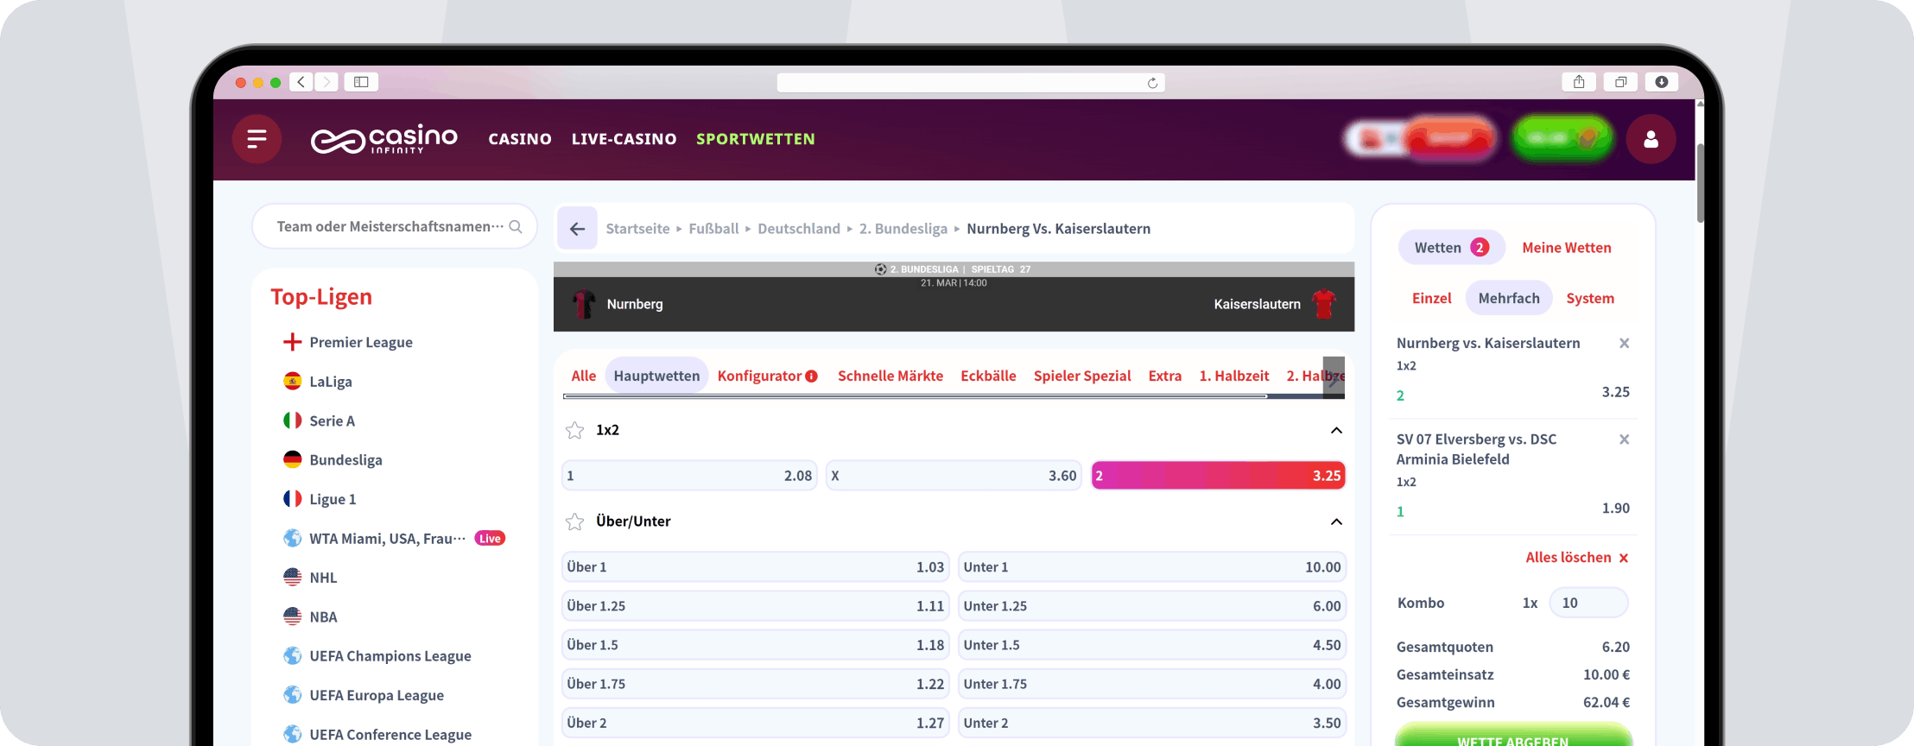Favorite the 1x2 market star
The height and width of the screenshot is (746, 1914).
coord(574,430)
